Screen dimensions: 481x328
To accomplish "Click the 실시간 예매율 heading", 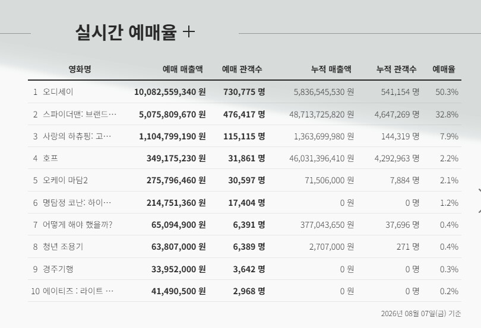I will click(126, 32).
